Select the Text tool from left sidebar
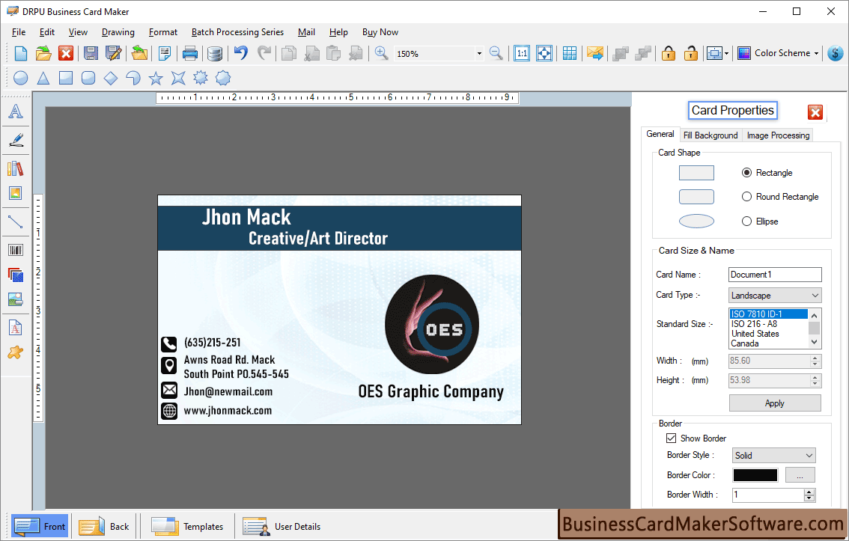Image resolution: width=849 pixels, height=541 pixels. click(x=16, y=111)
